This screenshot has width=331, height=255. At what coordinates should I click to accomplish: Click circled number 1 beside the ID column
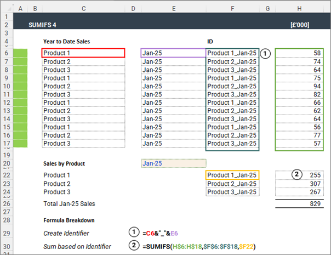tap(265, 54)
